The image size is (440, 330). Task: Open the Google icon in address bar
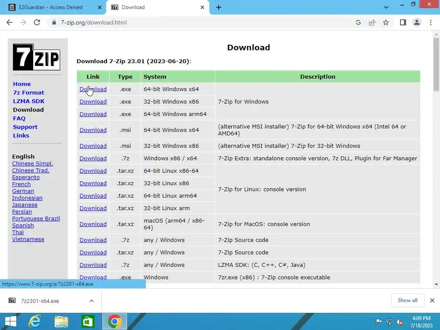click(358, 22)
